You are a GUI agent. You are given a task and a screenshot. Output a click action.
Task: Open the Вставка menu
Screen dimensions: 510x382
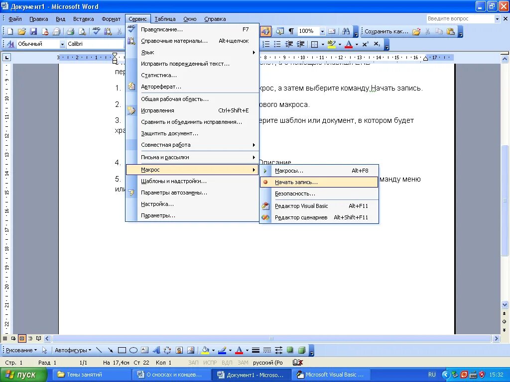(x=83, y=19)
